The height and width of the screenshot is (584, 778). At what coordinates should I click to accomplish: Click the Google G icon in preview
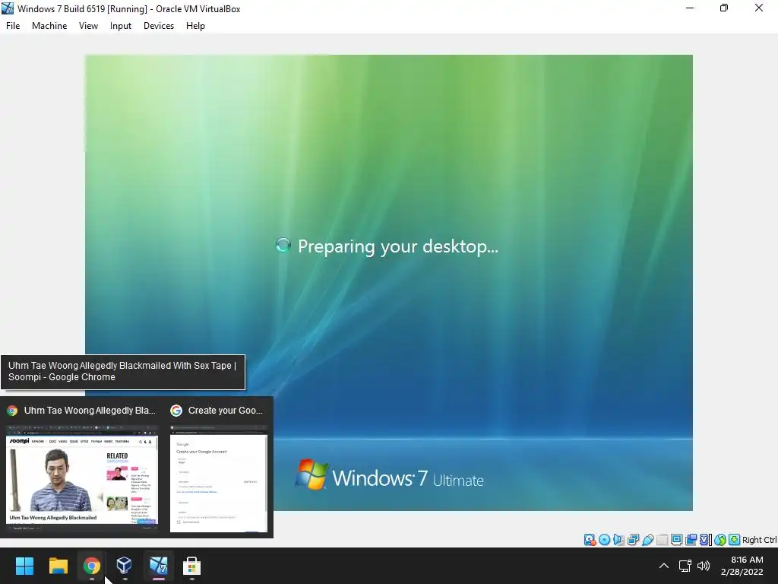(176, 411)
